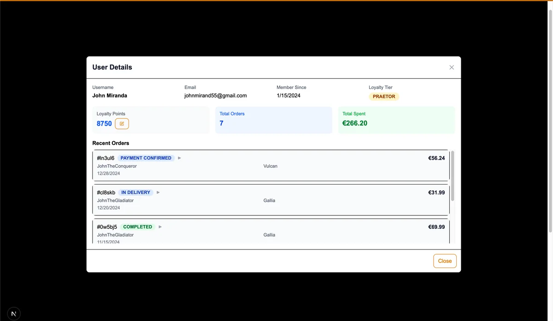Close the User Details dialog with X

[x=452, y=67]
